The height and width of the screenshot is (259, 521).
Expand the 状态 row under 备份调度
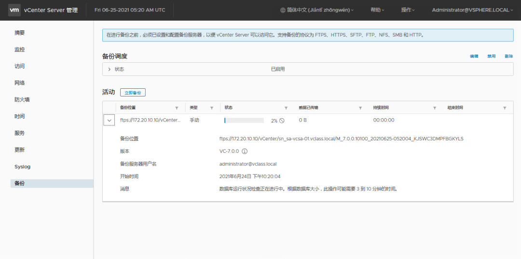110,69
